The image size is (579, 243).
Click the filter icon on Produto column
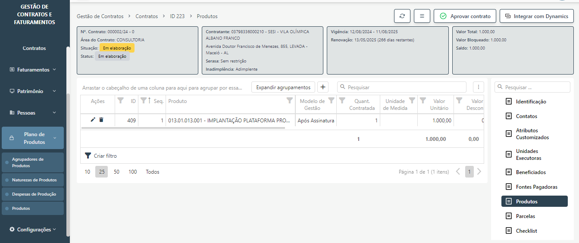click(290, 100)
